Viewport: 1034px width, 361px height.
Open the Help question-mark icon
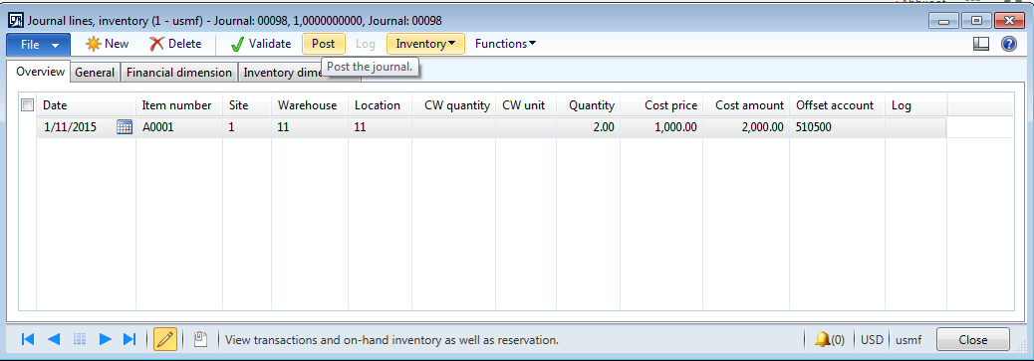[1009, 44]
